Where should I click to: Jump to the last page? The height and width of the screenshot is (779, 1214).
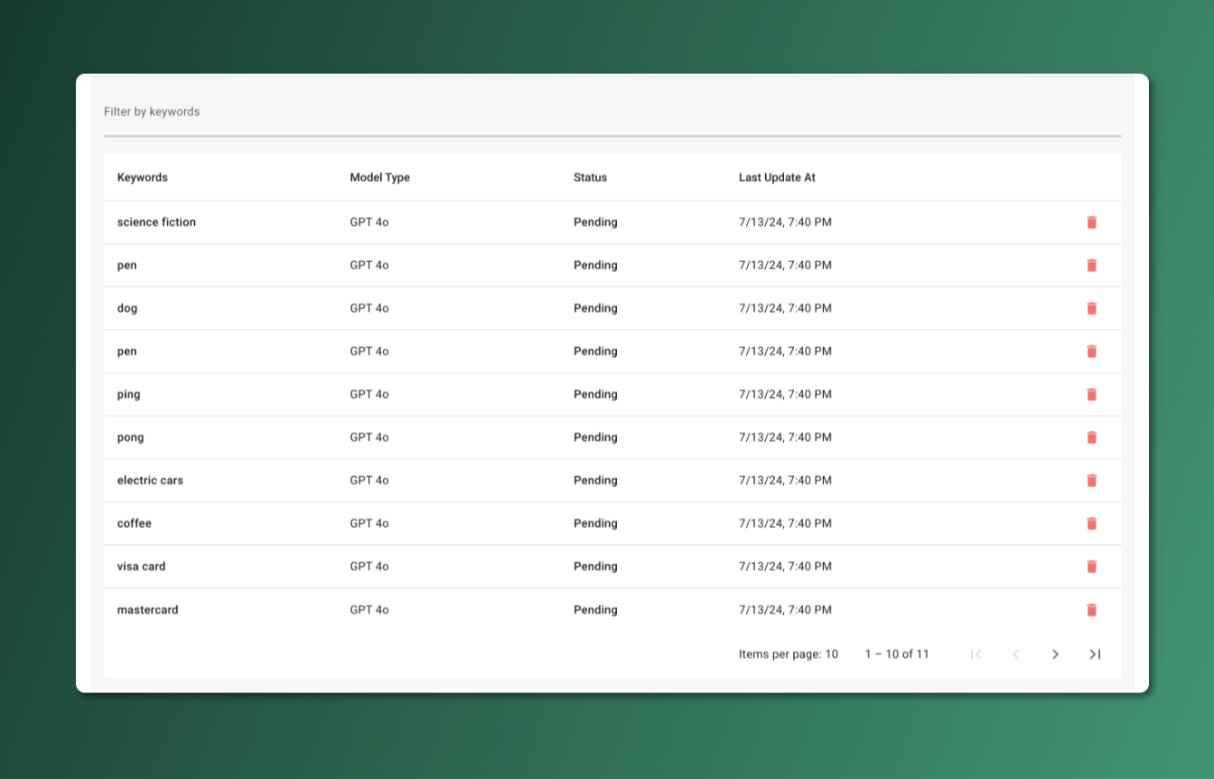pos(1095,654)
